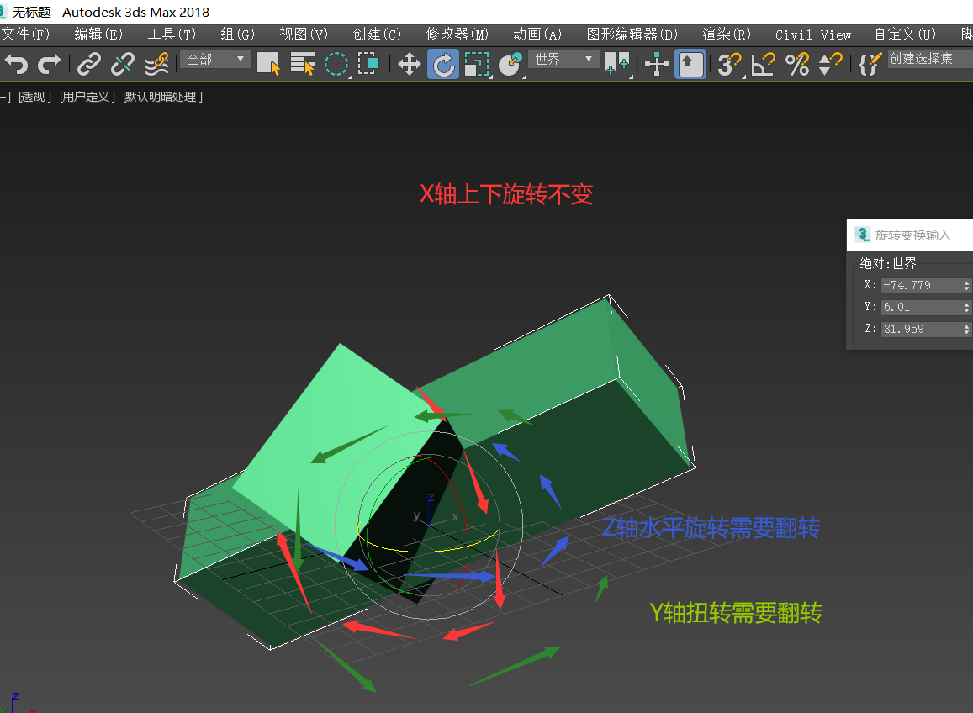Activate the Select Object tool

coord(269,64)
